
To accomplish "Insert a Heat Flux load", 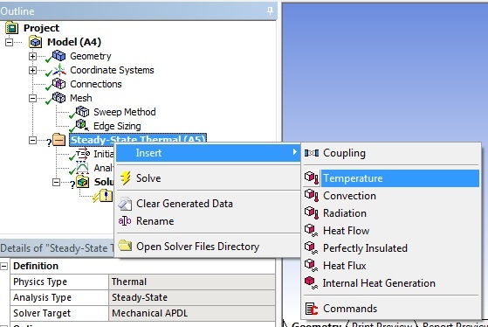I will pos(391,266).
